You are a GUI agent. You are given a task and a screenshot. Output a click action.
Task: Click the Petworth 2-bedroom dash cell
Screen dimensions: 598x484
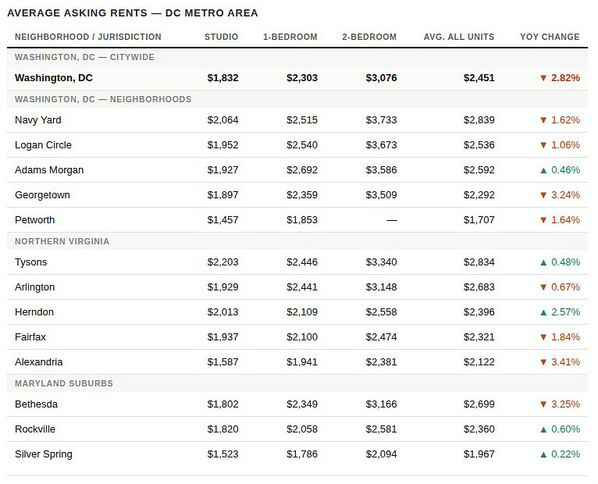coord(391,220)
